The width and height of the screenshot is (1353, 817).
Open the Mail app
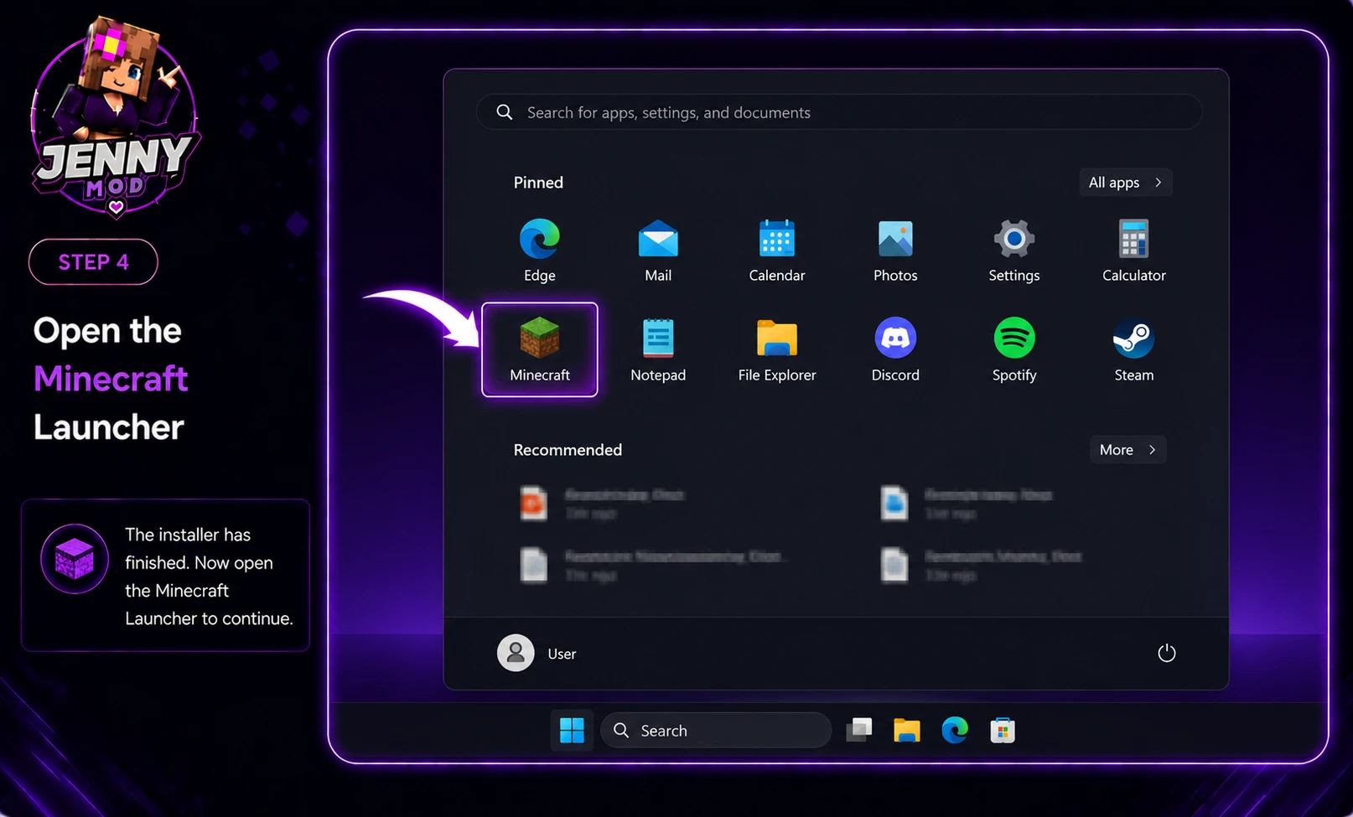tap(658, 250)
